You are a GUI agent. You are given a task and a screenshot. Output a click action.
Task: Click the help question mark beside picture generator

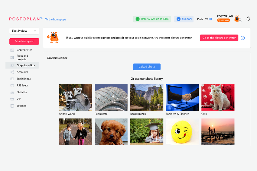point(242,38)
